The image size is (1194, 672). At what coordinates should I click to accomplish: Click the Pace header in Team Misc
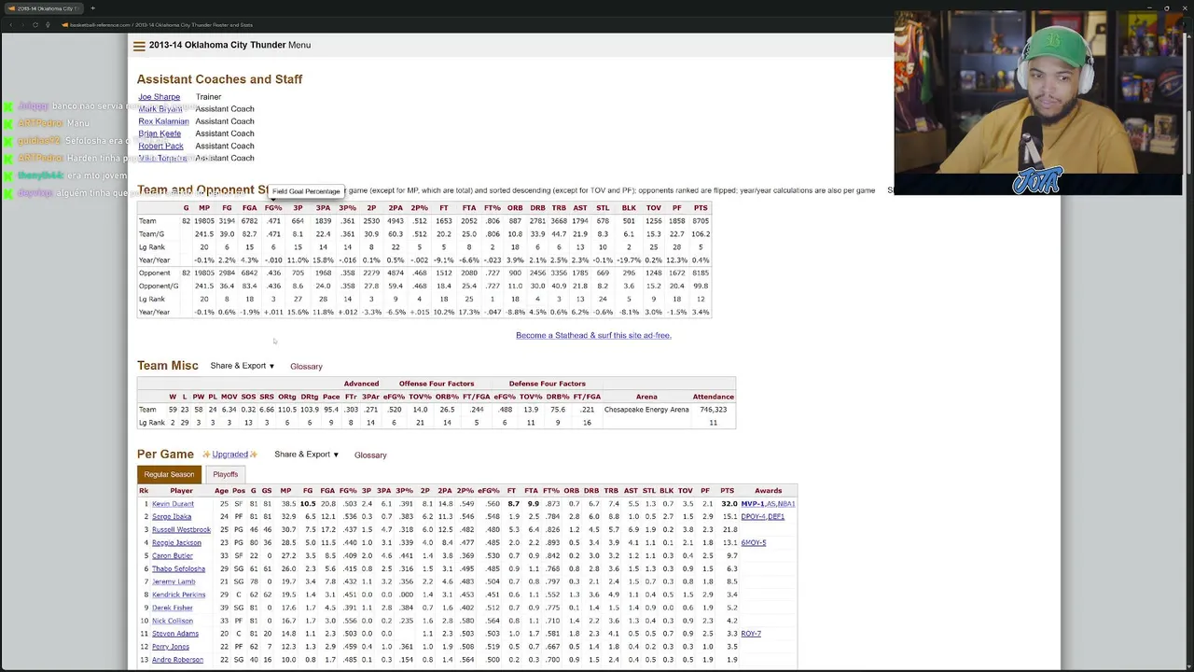331,397
